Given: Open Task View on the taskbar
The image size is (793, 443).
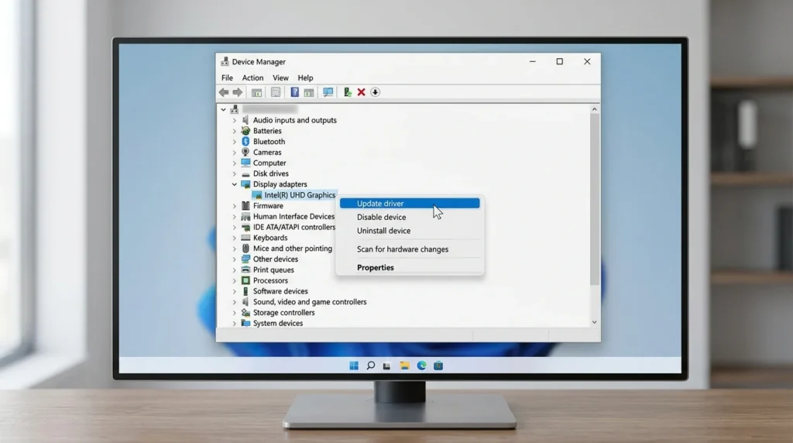Looking at the screenshot, I should (x=387, y=366).
